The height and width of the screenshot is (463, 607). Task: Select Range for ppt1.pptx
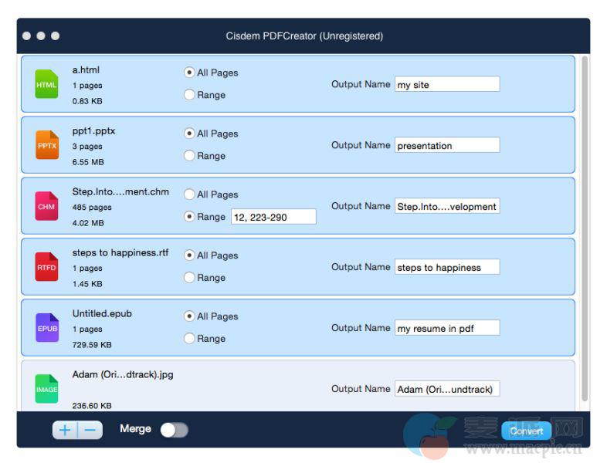189,156
